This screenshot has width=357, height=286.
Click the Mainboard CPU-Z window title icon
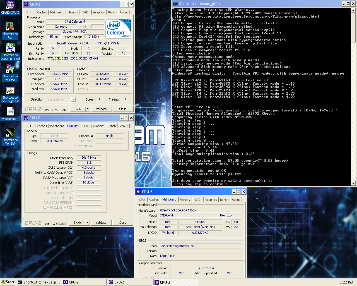[138, 192]
